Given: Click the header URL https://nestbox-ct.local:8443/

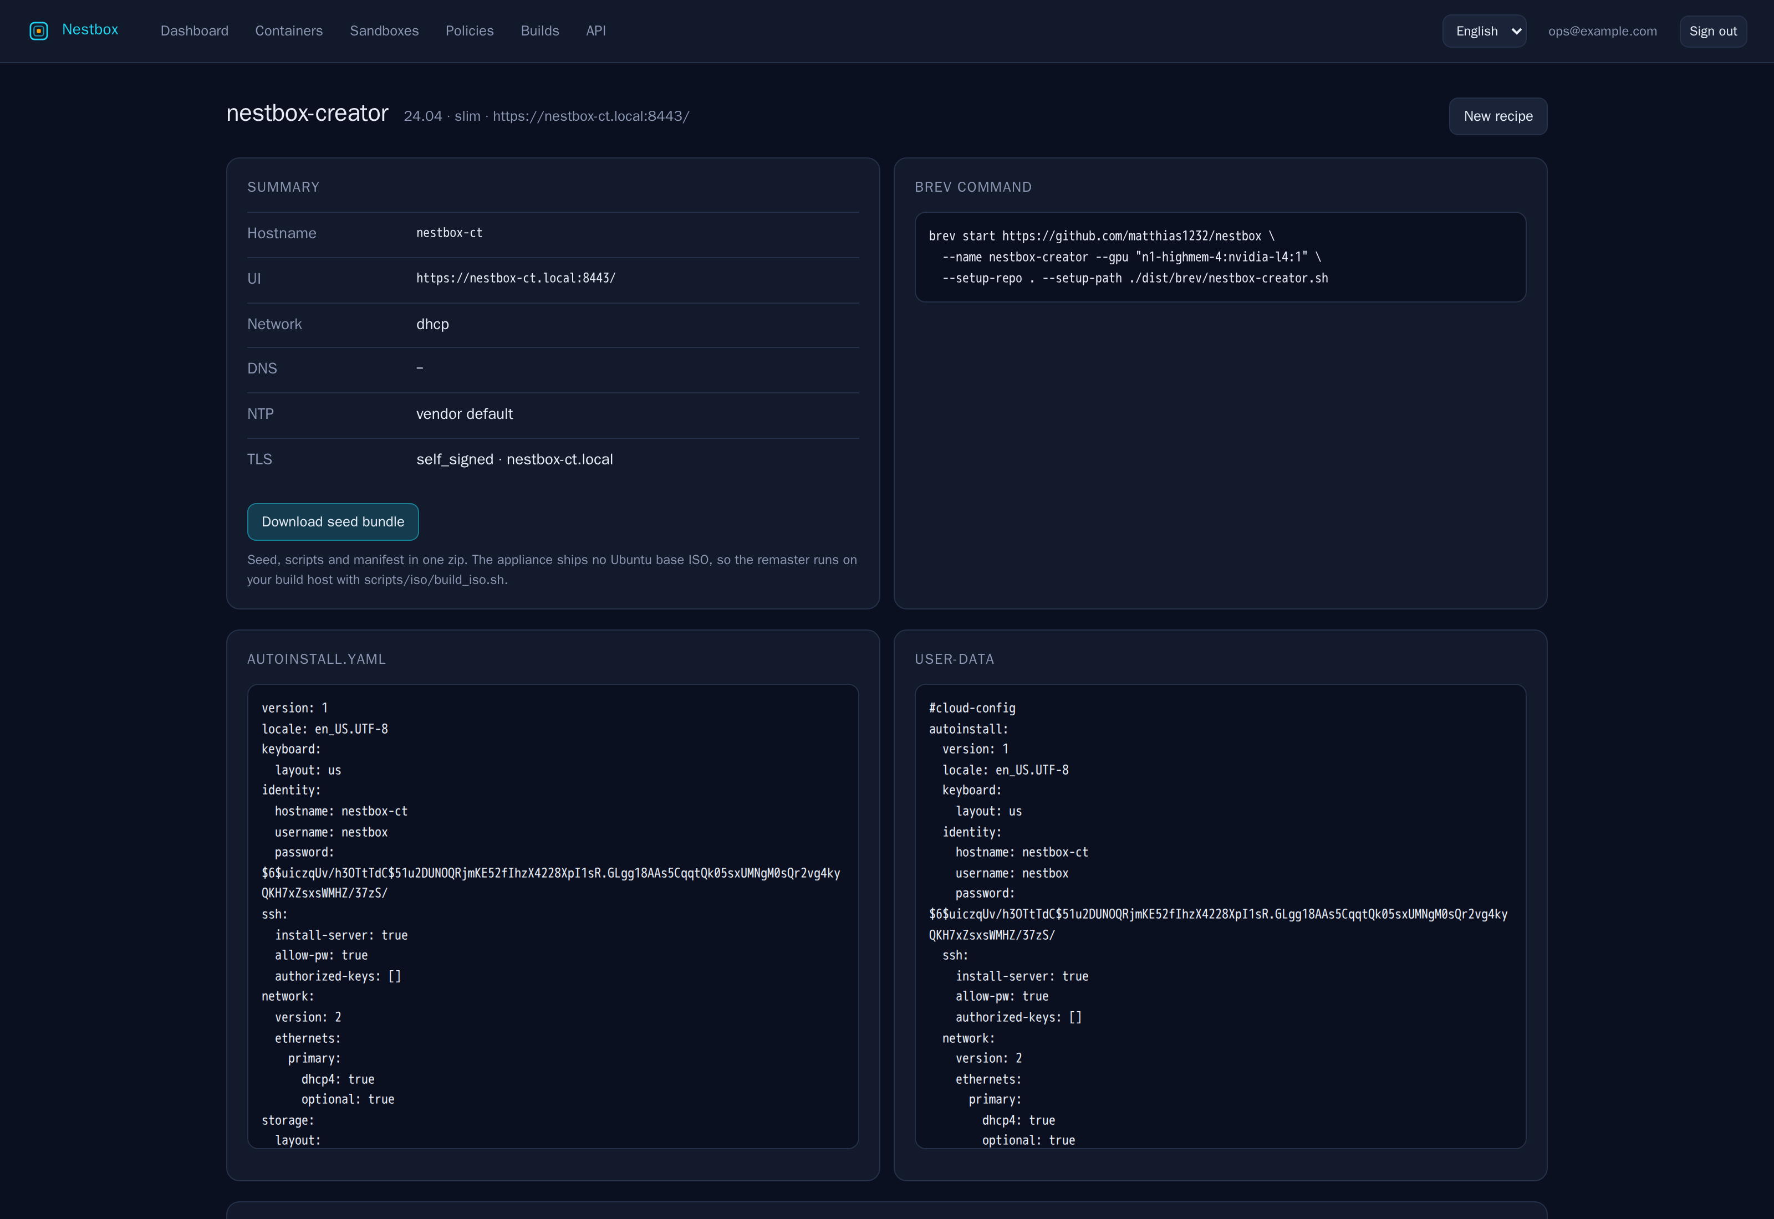Looking at the screenshot, I should click(x=590, y=116).
